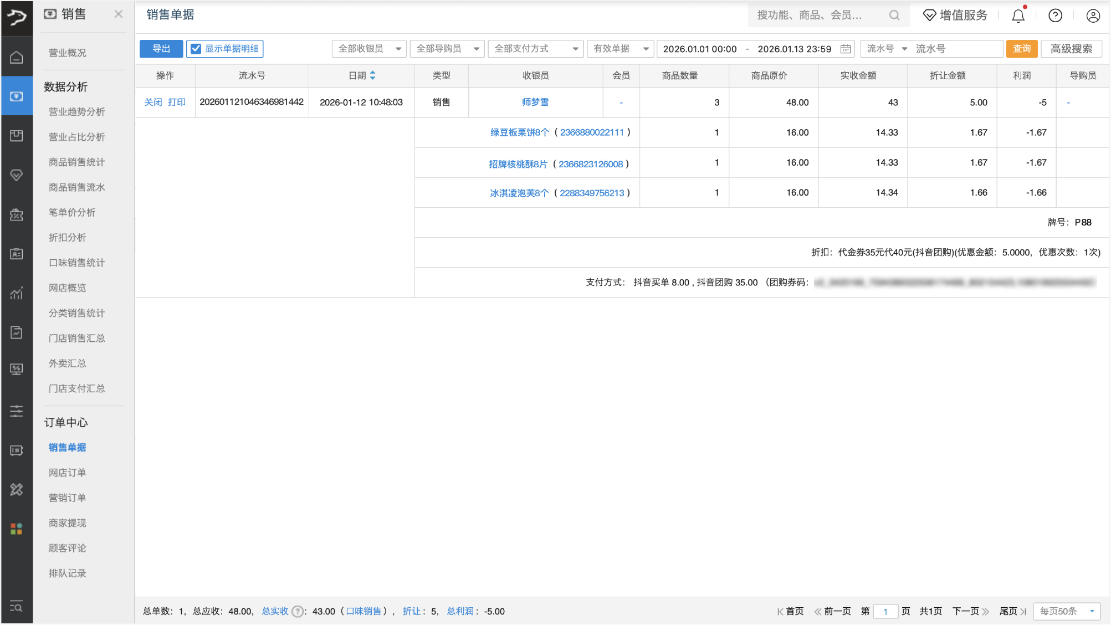Viewport: 1111px width, 625px height.
Task: Click the colorful apps grid sidebar icon
Action: tap(17, 529)
